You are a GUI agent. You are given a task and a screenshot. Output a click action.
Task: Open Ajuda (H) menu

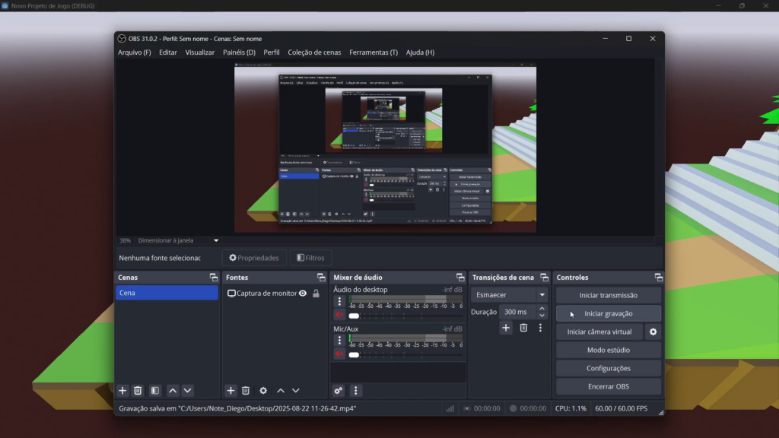coord(420,52)
